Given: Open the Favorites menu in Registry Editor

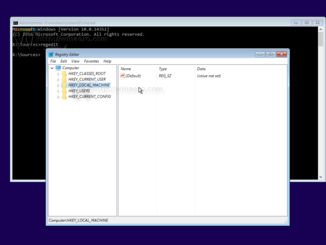Looking at the screenshot, I should tap(91, 61).
